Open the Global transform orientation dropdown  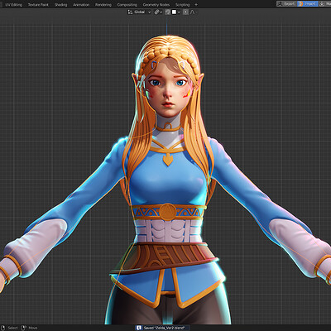click(140, 12)
